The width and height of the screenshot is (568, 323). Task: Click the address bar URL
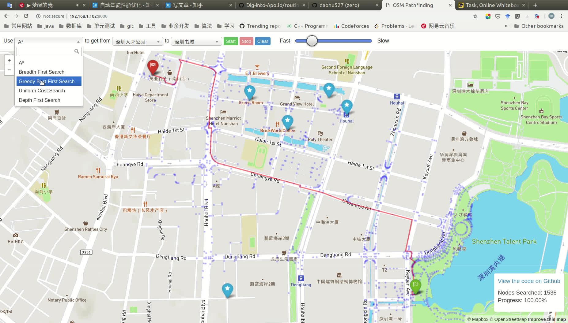coord(89,16)
